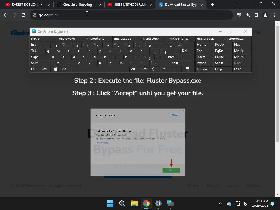Open Chrome's three-dot menu

click(x=274, y=15)
